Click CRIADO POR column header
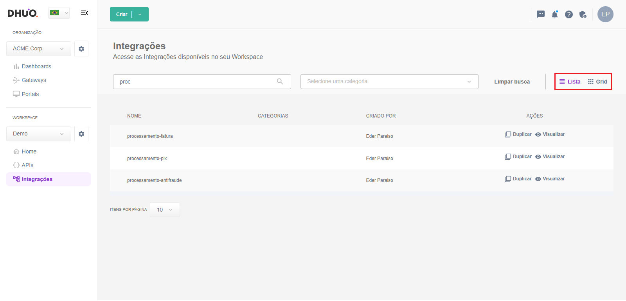Screen dimensions: 626x301 pos(381,116)
